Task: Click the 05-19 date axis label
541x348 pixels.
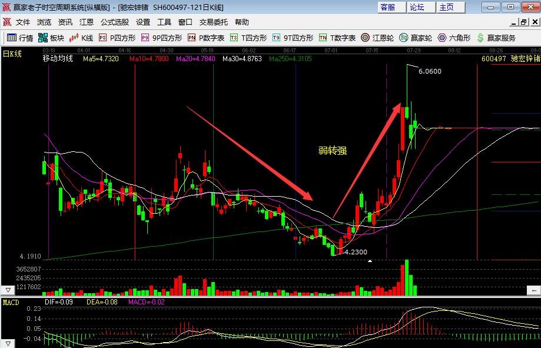Action: click(207, 51)
